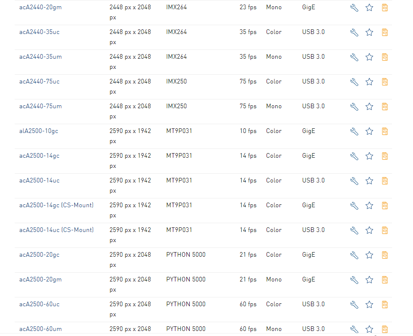The image size is (413, 336).
Task: Click the document icon for acA2500-20gm
Action: [384, 280]
